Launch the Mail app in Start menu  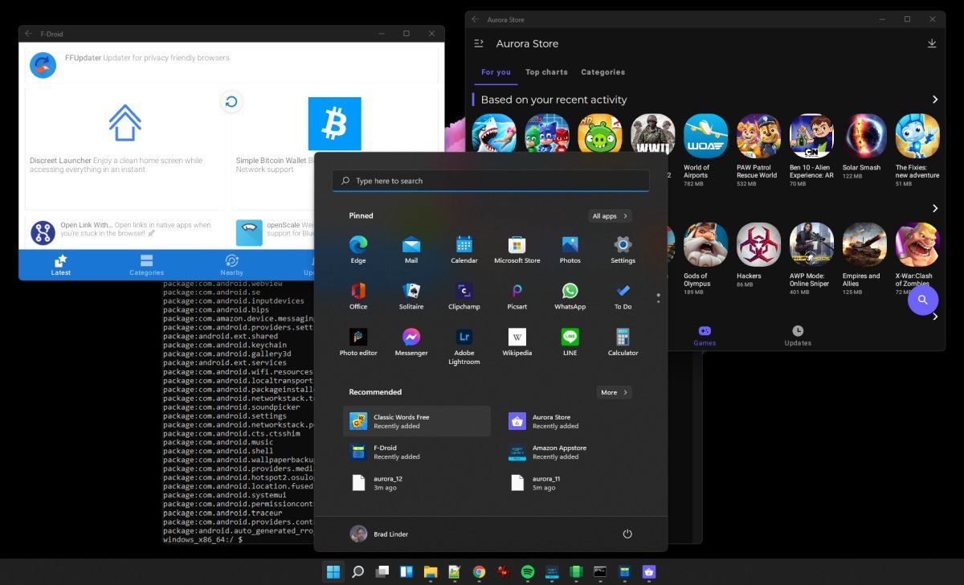[x=411, y=249]
